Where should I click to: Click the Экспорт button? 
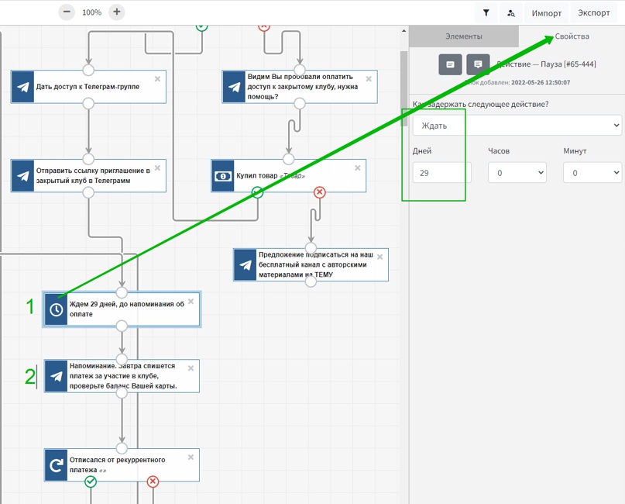coord(594,13)
